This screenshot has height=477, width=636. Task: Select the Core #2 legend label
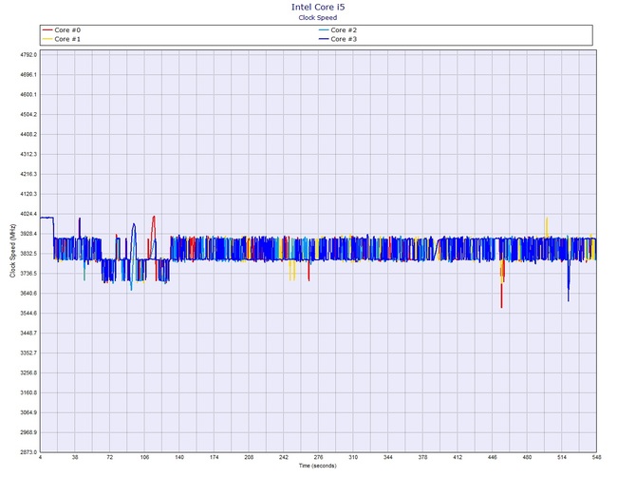point(344,30)
